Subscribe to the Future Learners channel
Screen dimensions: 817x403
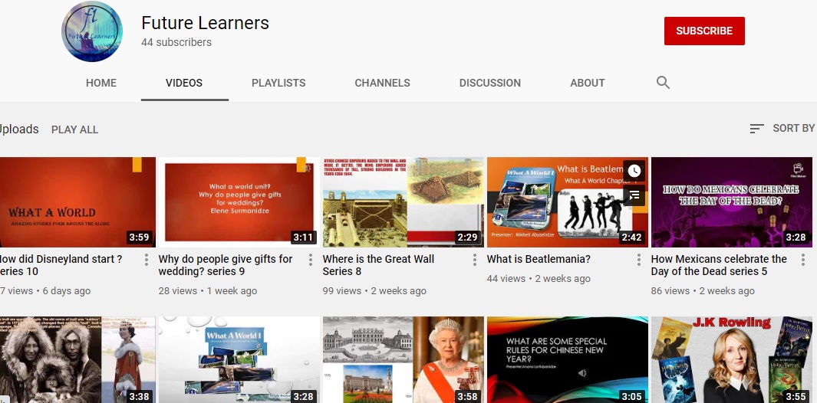click(x=704, y=31)
